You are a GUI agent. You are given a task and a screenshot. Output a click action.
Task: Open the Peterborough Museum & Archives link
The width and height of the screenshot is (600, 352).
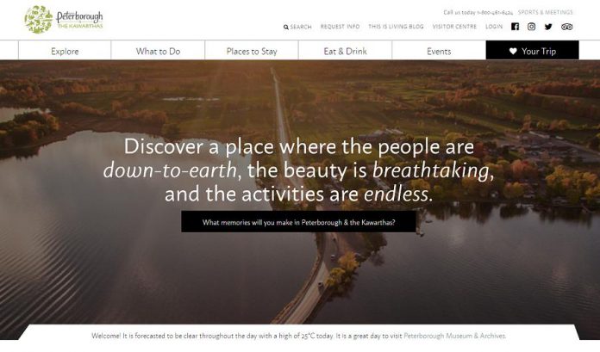(454, 336)
